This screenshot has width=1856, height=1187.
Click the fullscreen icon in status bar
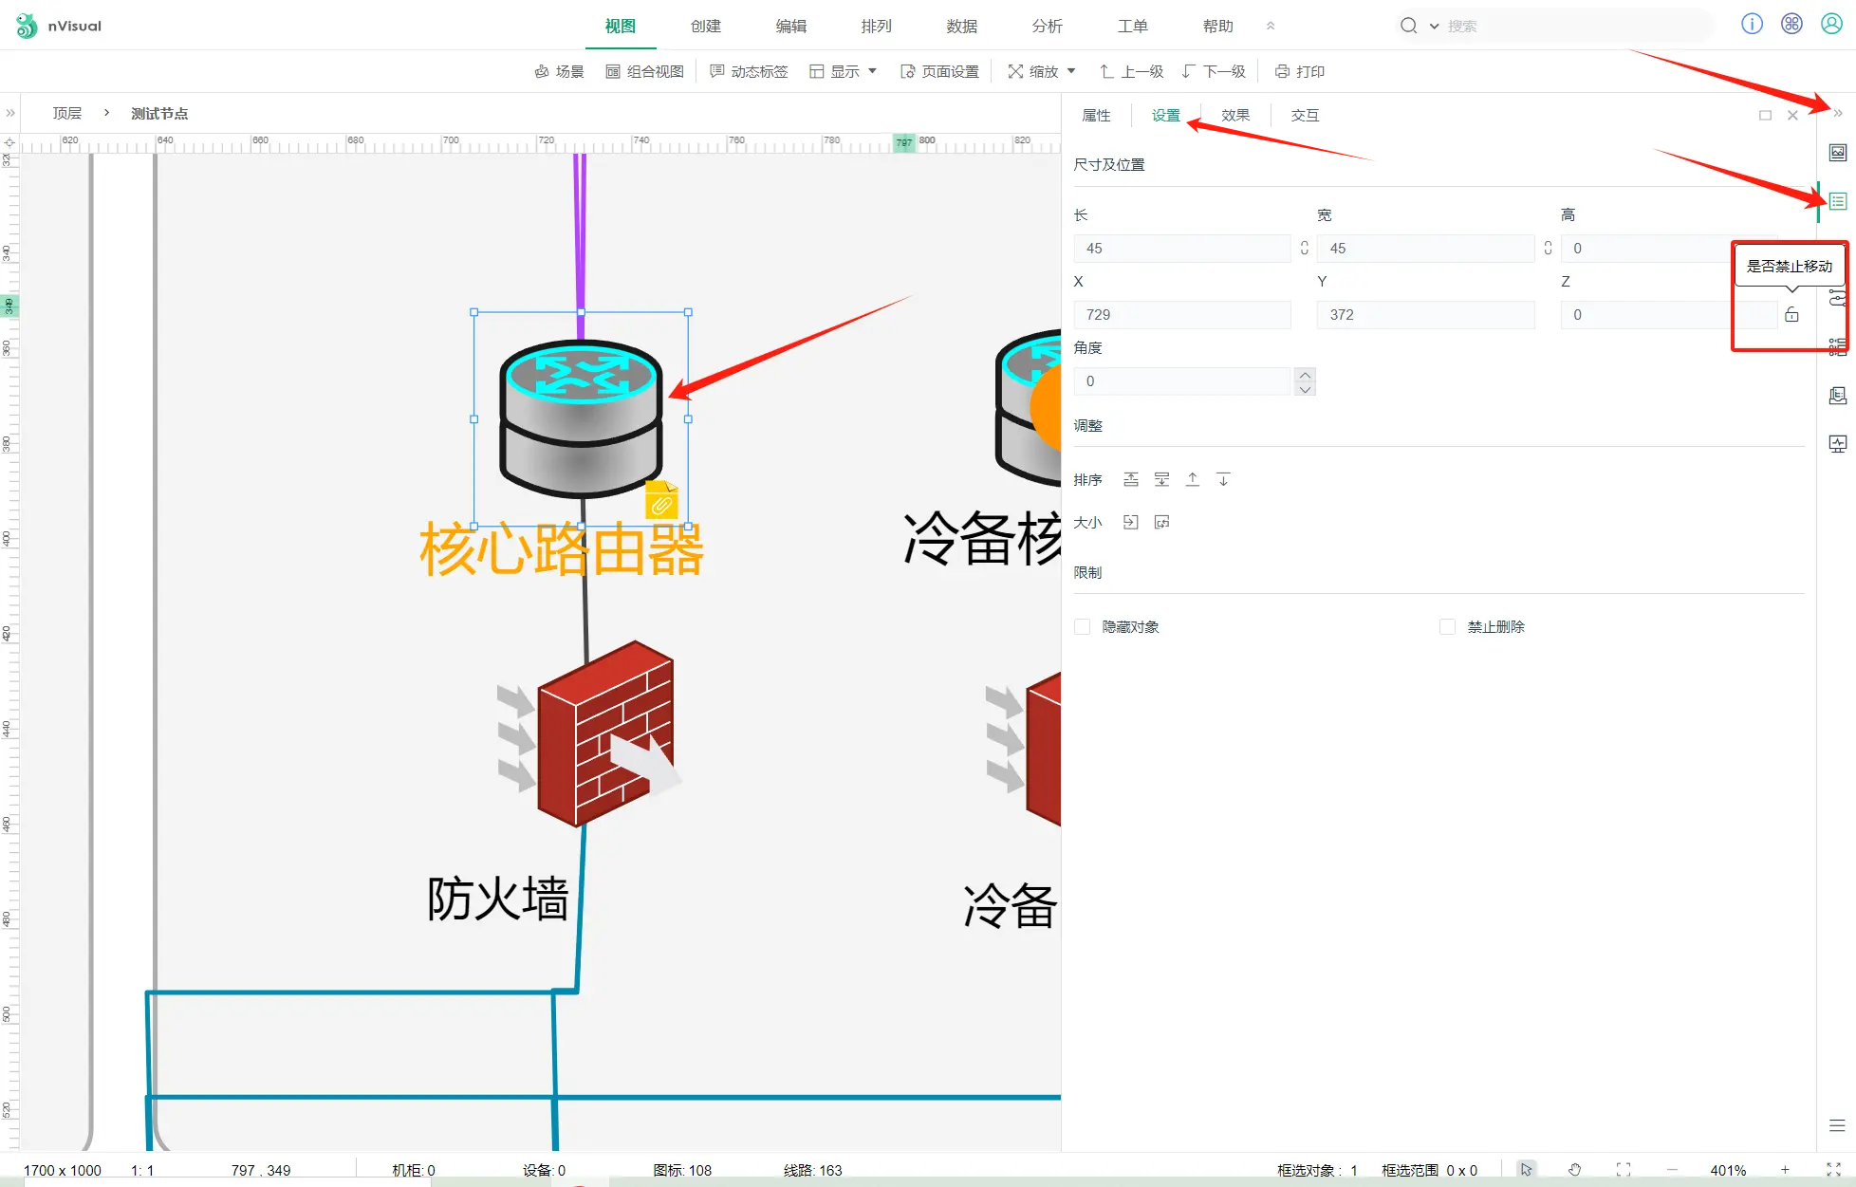pyautogui.click(x=1833, y=1170)
